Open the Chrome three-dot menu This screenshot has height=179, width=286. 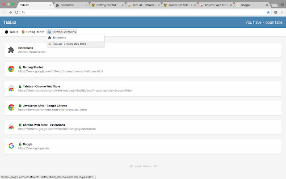282,12
